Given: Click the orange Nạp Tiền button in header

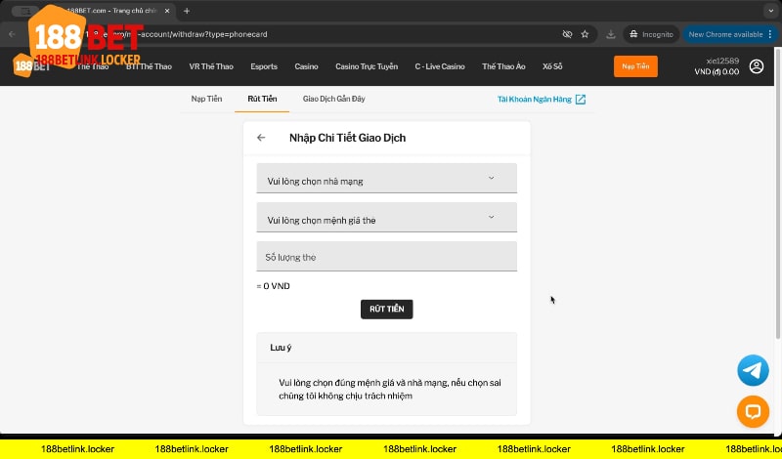Looking at the screenshot, I should coord(635,66).
